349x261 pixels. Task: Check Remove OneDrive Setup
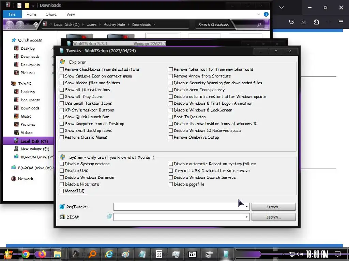(x=171, y=137)
